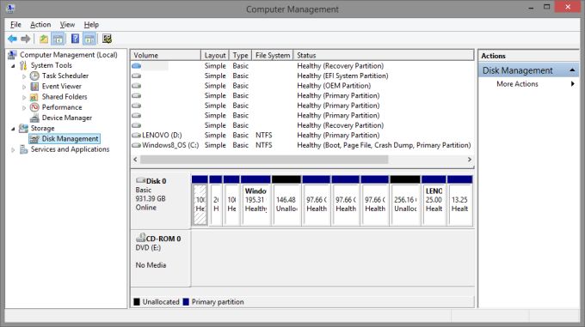Select Device Manager in the tree
Viewport: 585px width, 327px height.
coord(67,118)
